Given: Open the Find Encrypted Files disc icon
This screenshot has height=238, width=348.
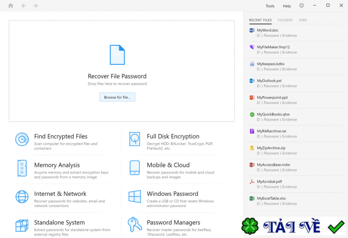Looking at the screenshot, I should tap(22, 139).
